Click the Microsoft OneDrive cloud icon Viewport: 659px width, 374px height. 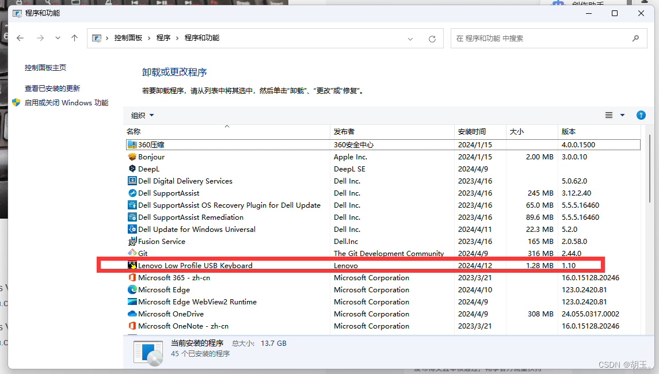[x=132, y=314]
